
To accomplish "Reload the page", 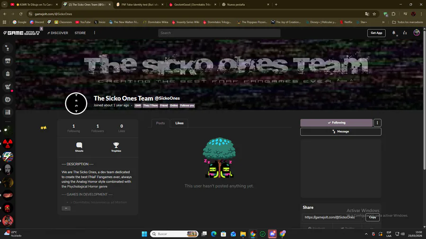I will tap(21, 14).
